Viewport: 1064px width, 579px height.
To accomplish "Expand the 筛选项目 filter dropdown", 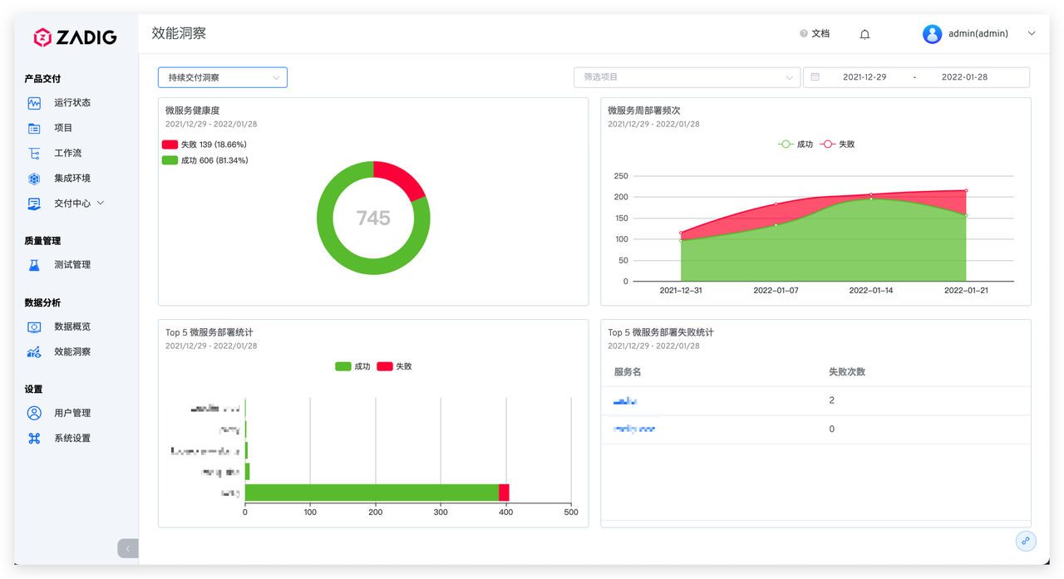I will [687, 77].
